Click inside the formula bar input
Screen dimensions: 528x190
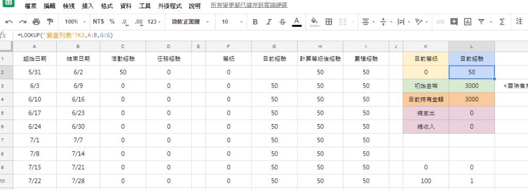[x=269, y=36]
